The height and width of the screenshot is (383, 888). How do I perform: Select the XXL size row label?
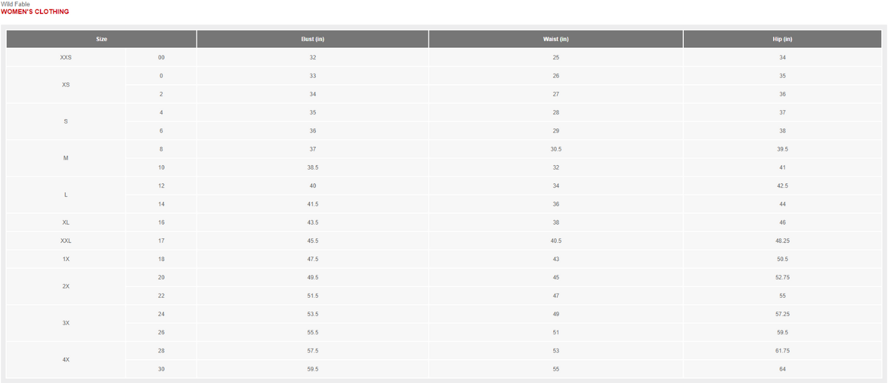(66, 241)
